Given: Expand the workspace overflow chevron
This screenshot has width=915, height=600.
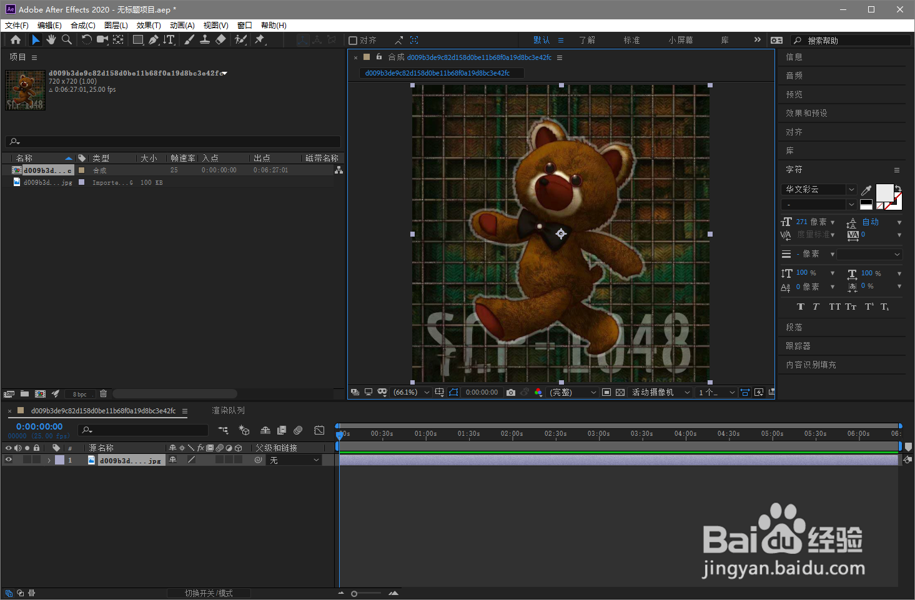Looking at the screenshot, I should coord(758,40).
